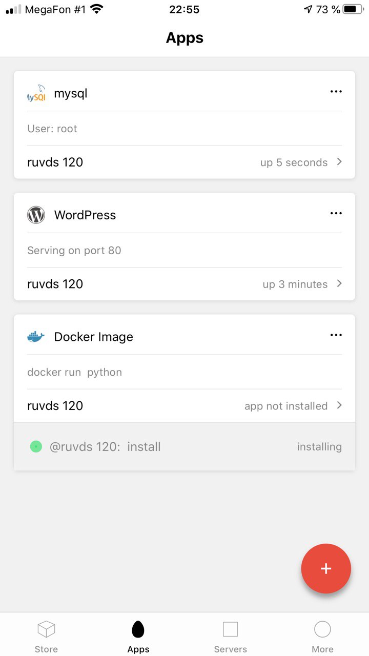Expand WordPress server row chevron
The width and height of the screenshot is (369, 656).
click(x=339, y=283)
